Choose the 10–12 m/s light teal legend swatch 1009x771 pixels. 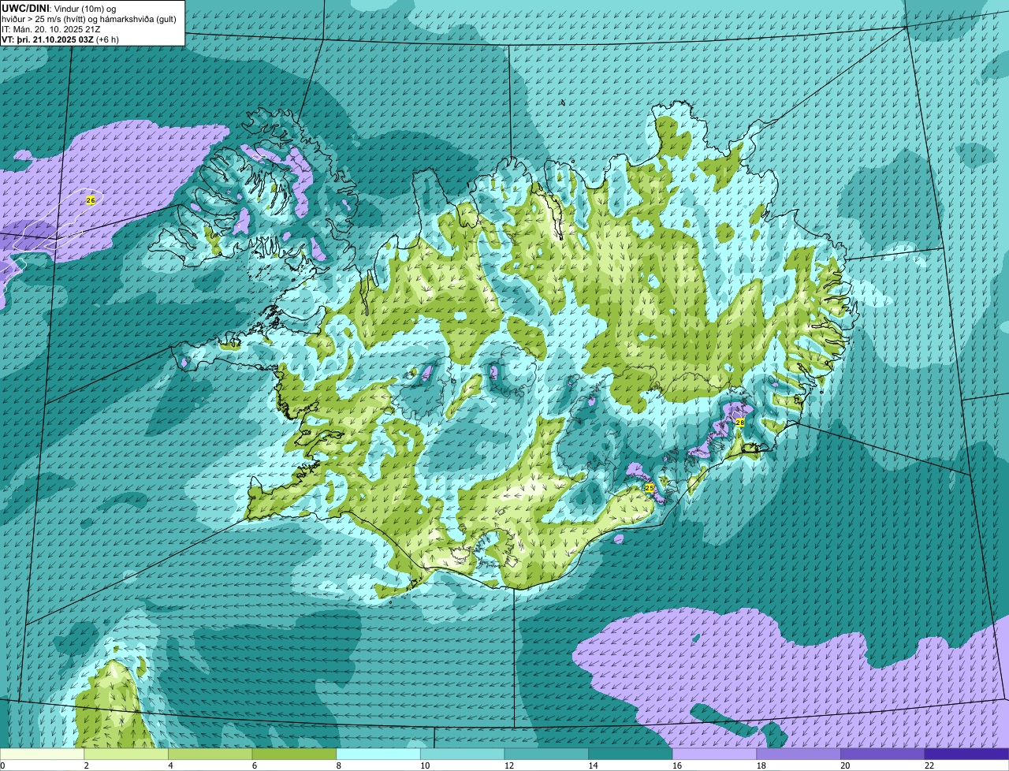(462, 754)
